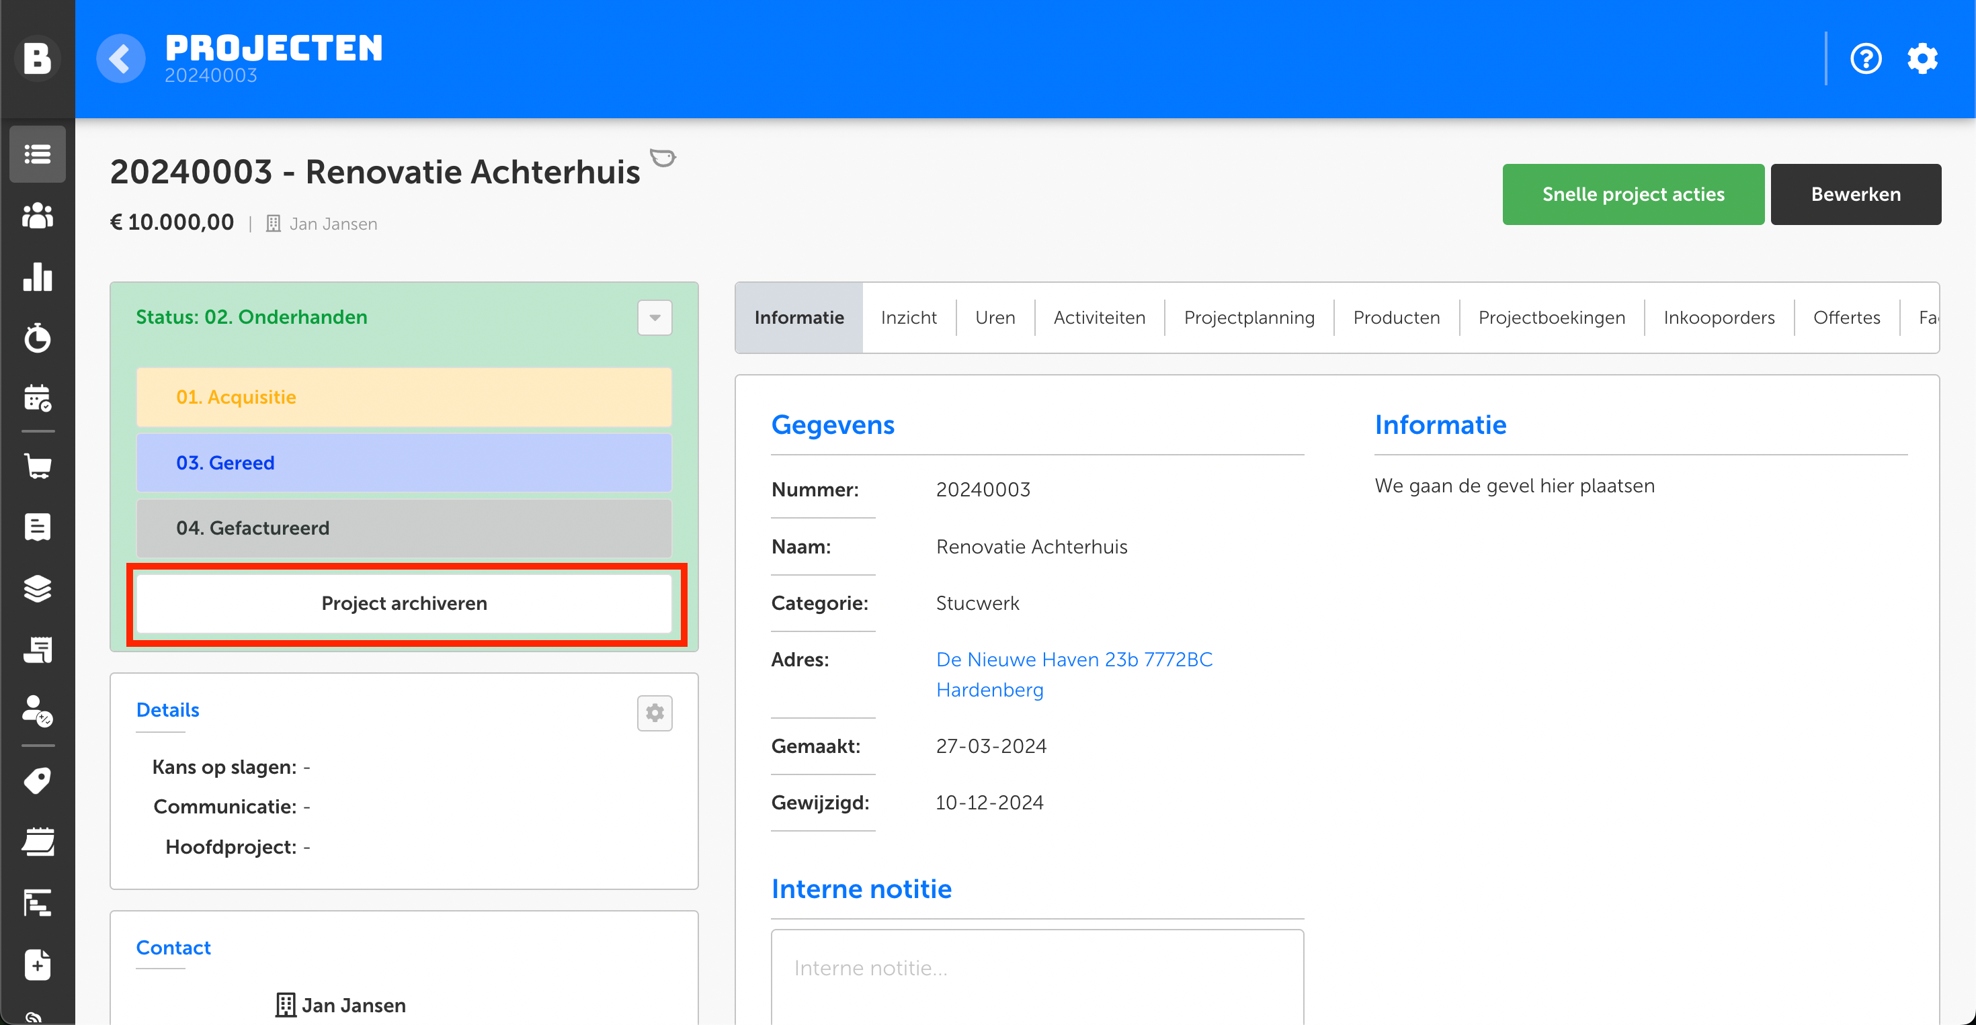This screenshot has height=1025, width=1976.
Task: Open the shopping cart icon in the sidebar
Action: click(38, 465)
